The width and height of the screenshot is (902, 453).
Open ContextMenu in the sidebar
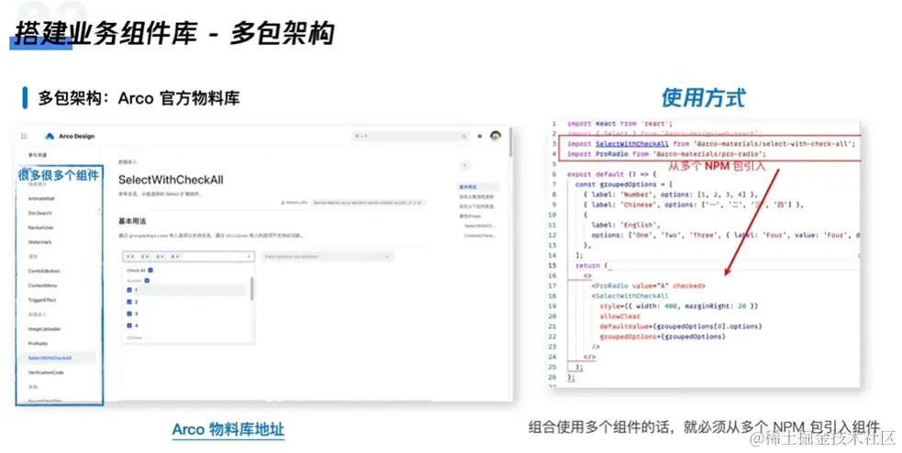click(42, 286)
